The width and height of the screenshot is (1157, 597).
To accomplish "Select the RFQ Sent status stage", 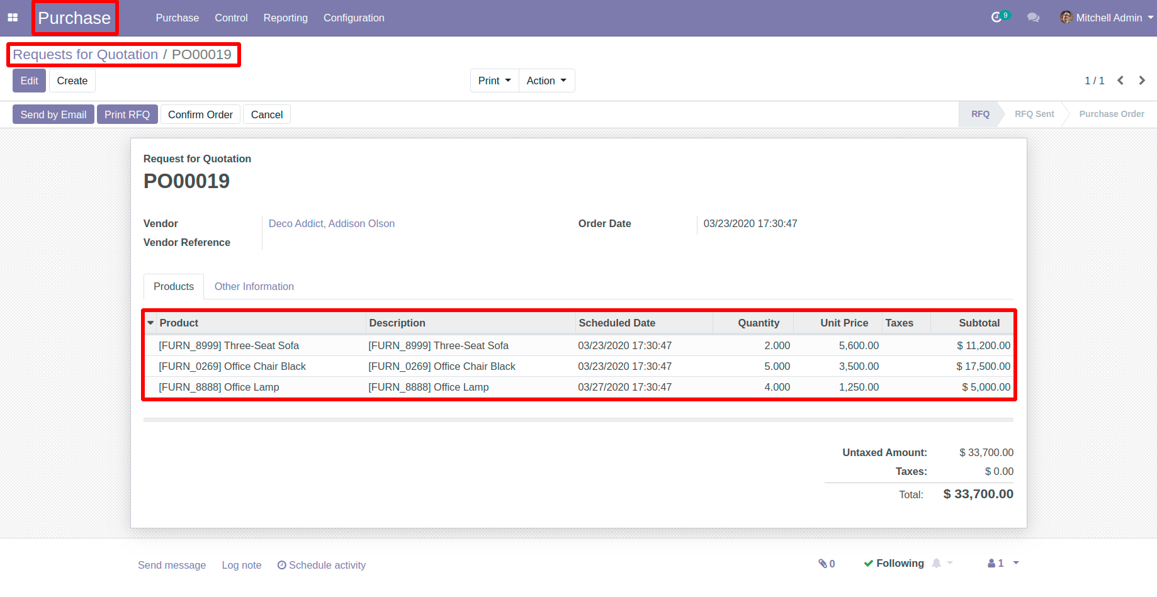I will [1034, 114].
